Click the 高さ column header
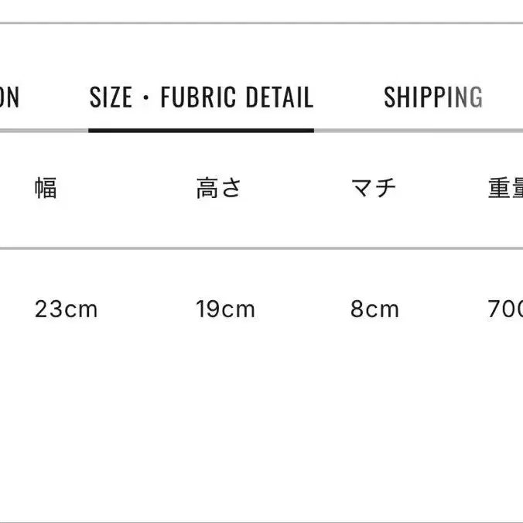The height and width of the screenshot is (523, 523). click(218, 188)
